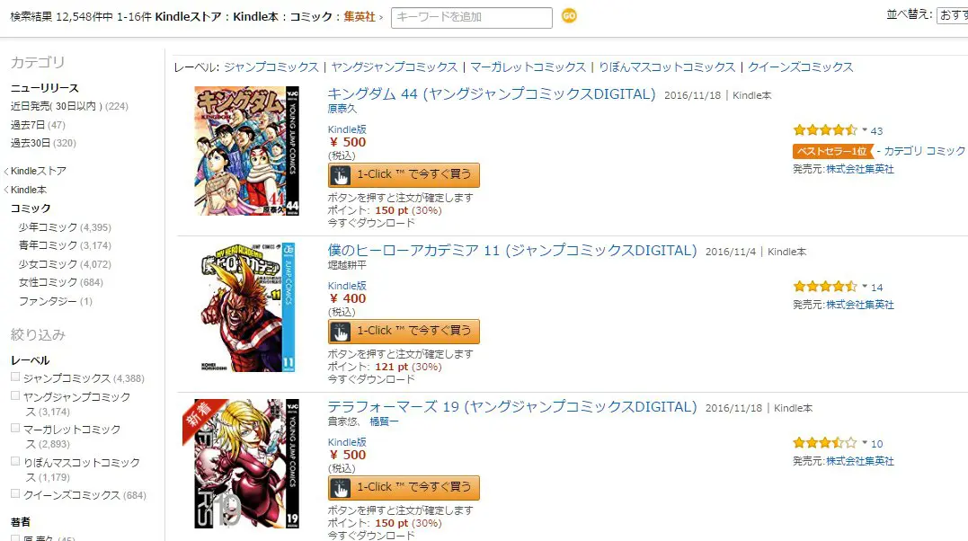
Task: Click hand icon on Terra Formars 1-Click button
Action: (340, 488)
